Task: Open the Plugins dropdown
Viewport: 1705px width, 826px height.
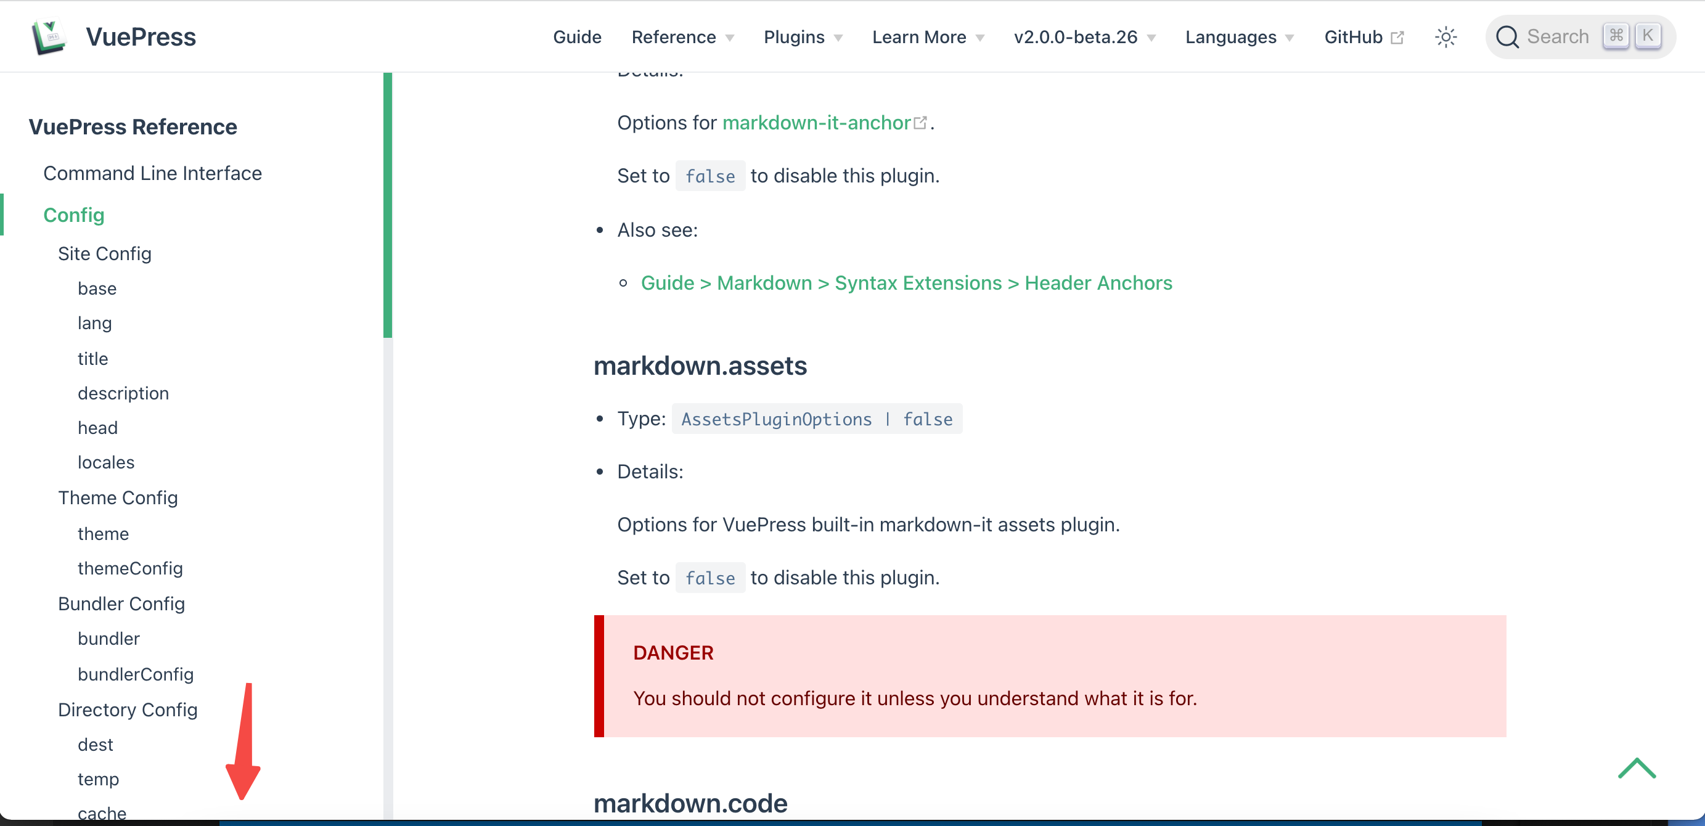Action: coord(795,37)
